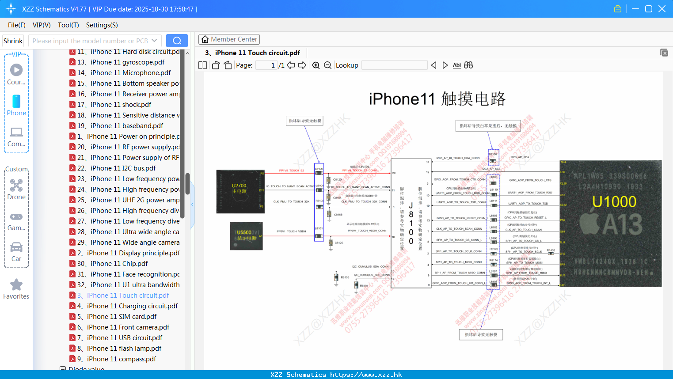Click the file list scroll up arrow
Viewport: 673px width, 379px height.
(x=187, y=53)
